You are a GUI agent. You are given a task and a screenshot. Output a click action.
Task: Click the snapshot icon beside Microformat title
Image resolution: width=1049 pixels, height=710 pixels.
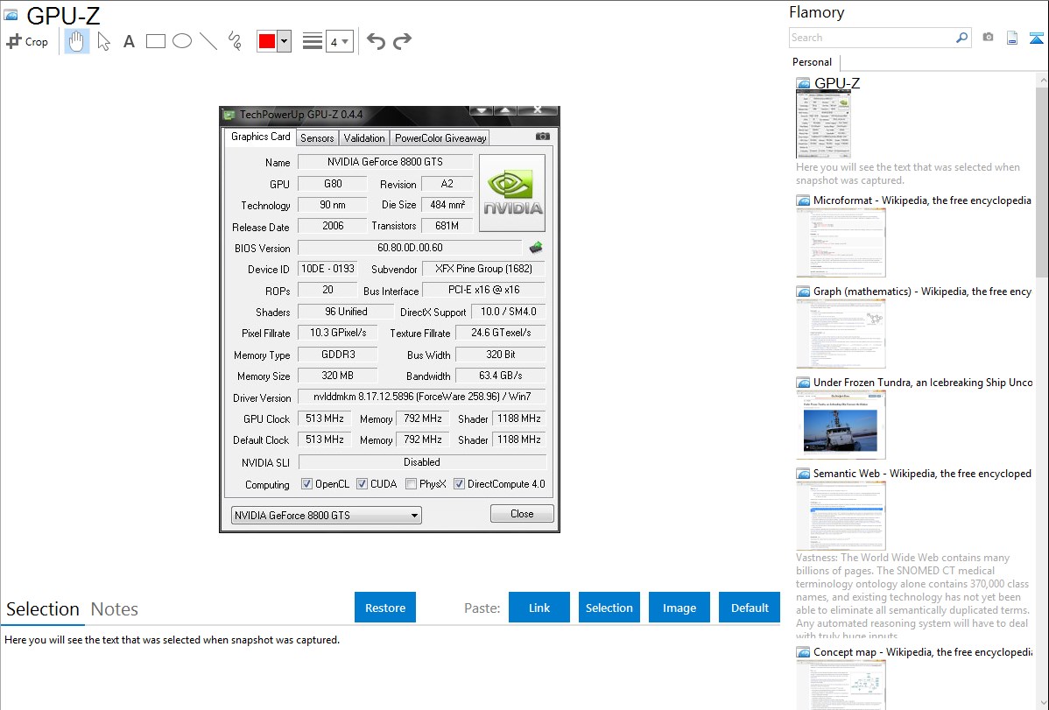804,200
